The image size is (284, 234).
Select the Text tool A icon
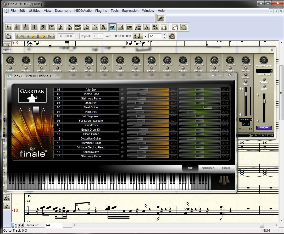pos(147,27)
